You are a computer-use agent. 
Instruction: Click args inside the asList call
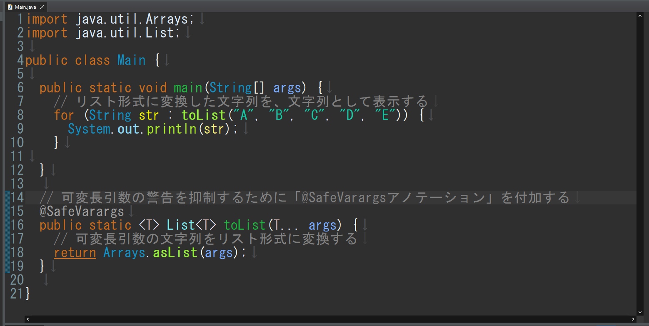219,252
